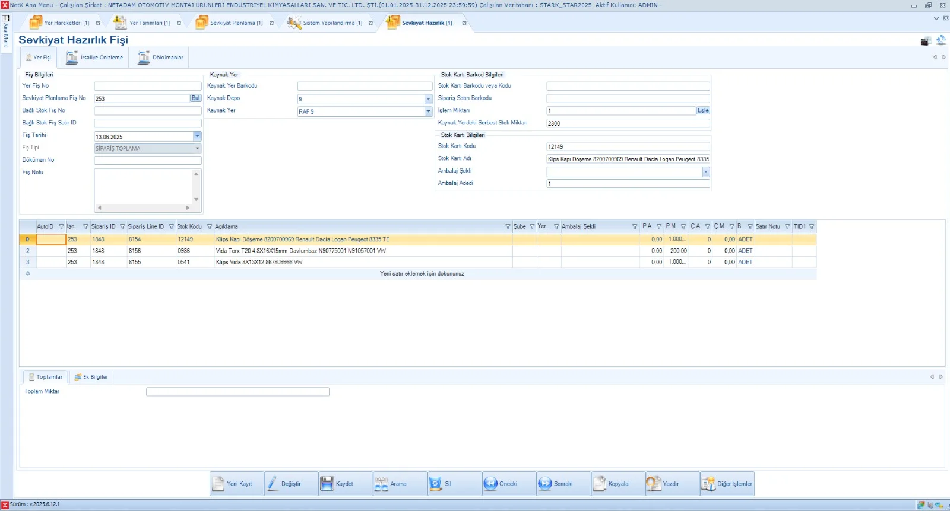Screen dimensions: 950x511
Task: Open Arama search tool
Action: pos(381,484)
